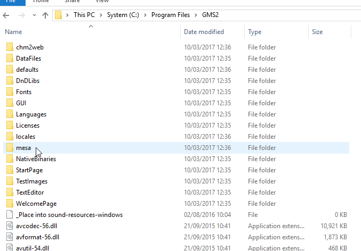Open the View ribbon tab
Screen dimensions: 361x251
pos(102,2)
